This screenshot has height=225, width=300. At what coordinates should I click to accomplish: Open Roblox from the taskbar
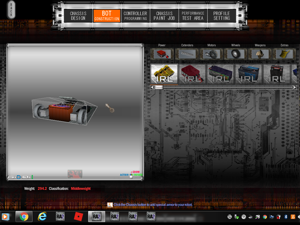click(79, 217)
